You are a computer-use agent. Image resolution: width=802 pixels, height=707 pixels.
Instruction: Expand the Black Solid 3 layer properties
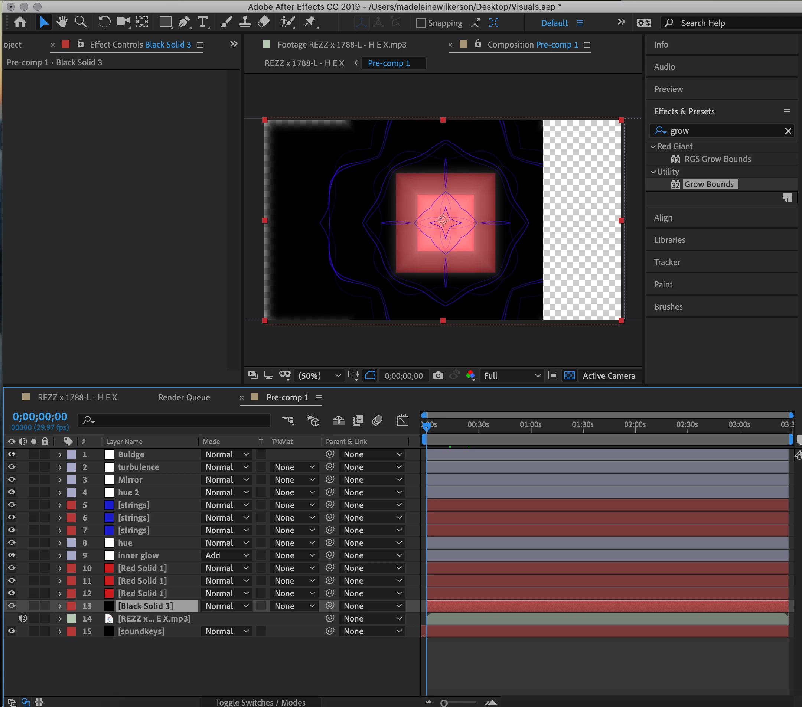point(60,606)
